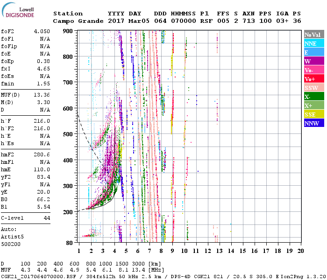Image resolution: width=327 pixels, height=280 pixels.
Task: Click the hmE value 110.0
Action: 42,169
